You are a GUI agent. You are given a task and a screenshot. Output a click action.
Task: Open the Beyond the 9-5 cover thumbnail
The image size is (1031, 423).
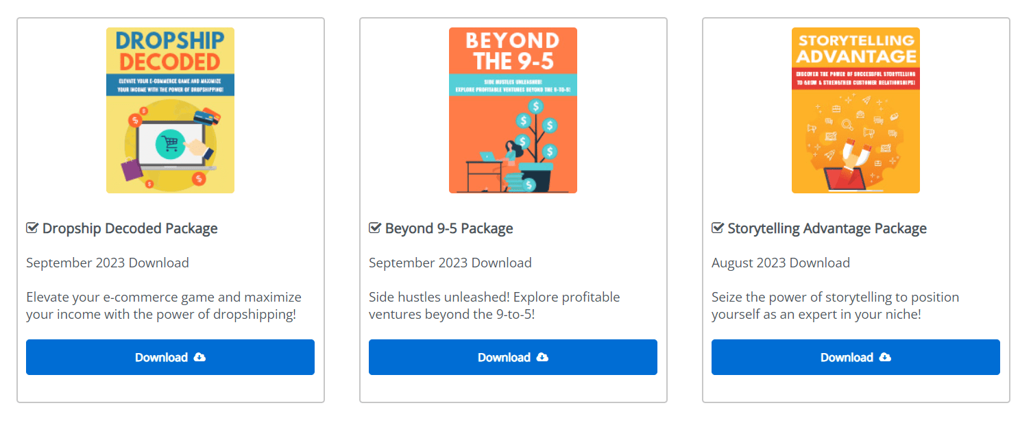pyautogui.click(x=513, y=110)
